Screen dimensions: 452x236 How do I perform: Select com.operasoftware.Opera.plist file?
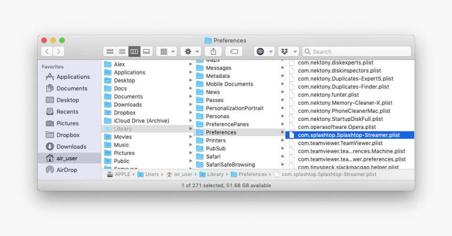tap(350, 127)
